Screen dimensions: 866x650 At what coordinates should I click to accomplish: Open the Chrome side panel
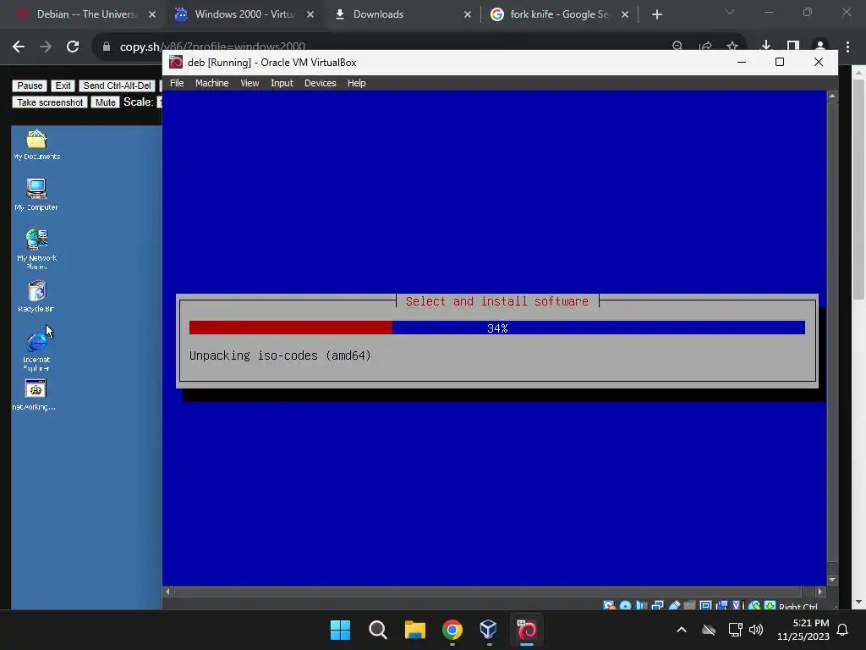(793, 47)
